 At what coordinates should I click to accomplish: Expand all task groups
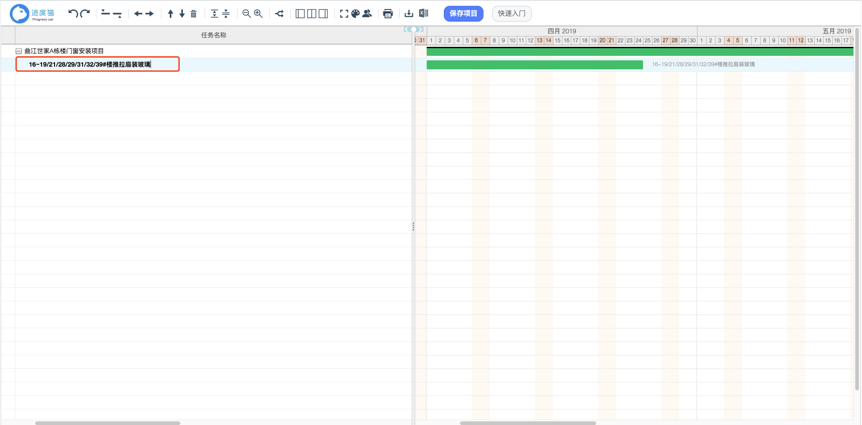214,14
